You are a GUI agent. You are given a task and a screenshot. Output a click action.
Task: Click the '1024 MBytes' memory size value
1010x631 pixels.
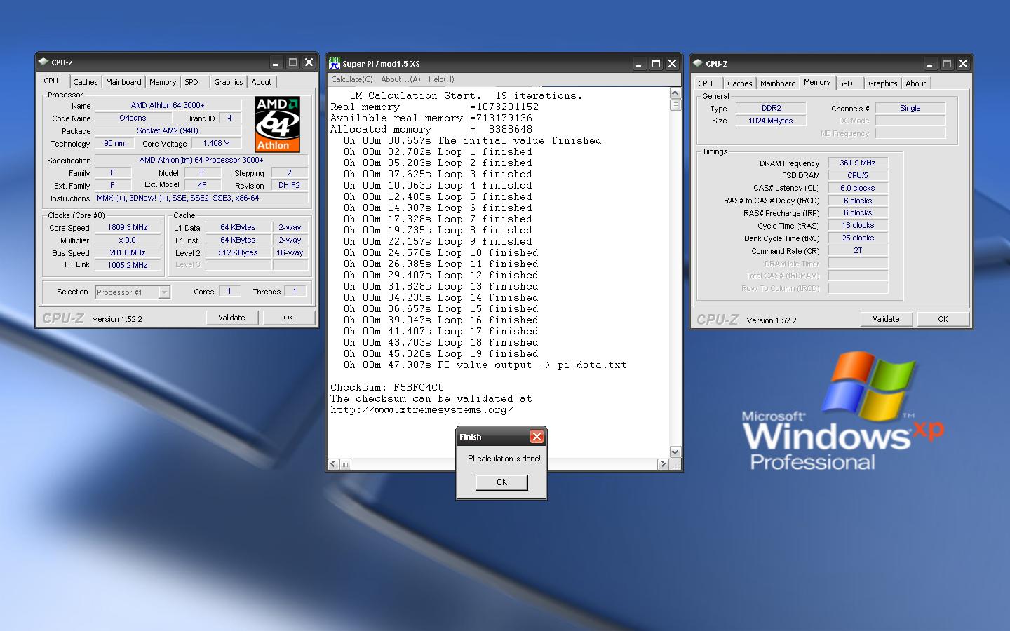click(772, 121)
